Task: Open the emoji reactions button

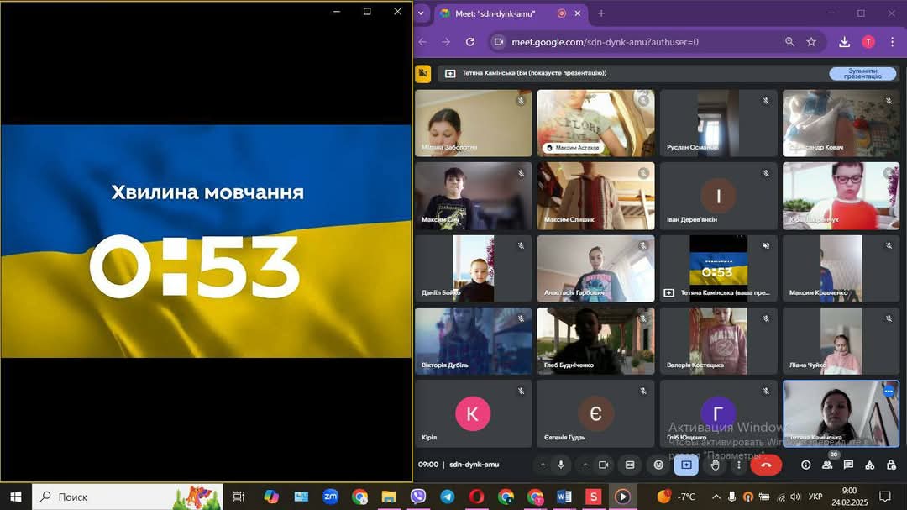Action: point(658,465)
